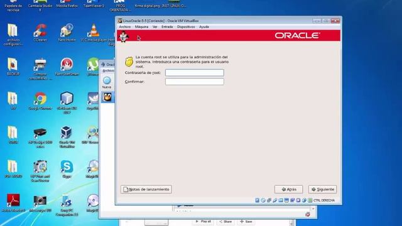Click the USB devices status icon
The height and width of the screenshot is (226, 402).
coord(275,200)
